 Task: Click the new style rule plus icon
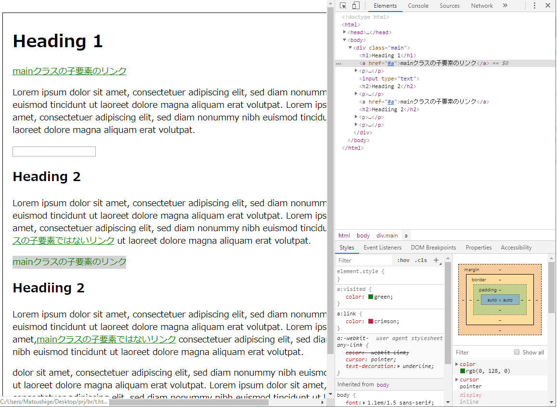click(x=436, y=260)
